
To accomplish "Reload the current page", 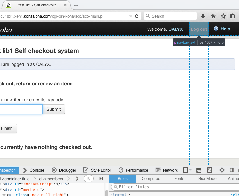I will click(137, 16).
